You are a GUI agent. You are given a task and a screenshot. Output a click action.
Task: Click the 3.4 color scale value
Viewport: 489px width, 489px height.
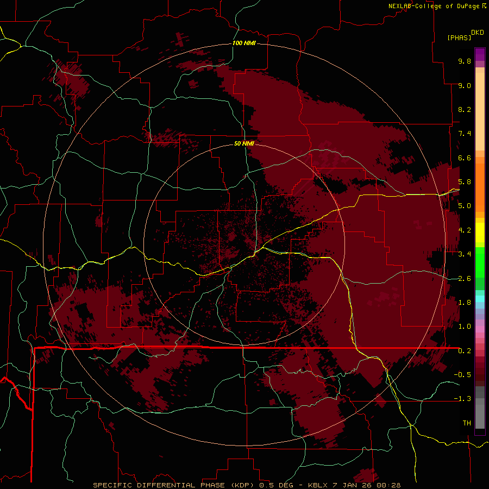point(465,254)
